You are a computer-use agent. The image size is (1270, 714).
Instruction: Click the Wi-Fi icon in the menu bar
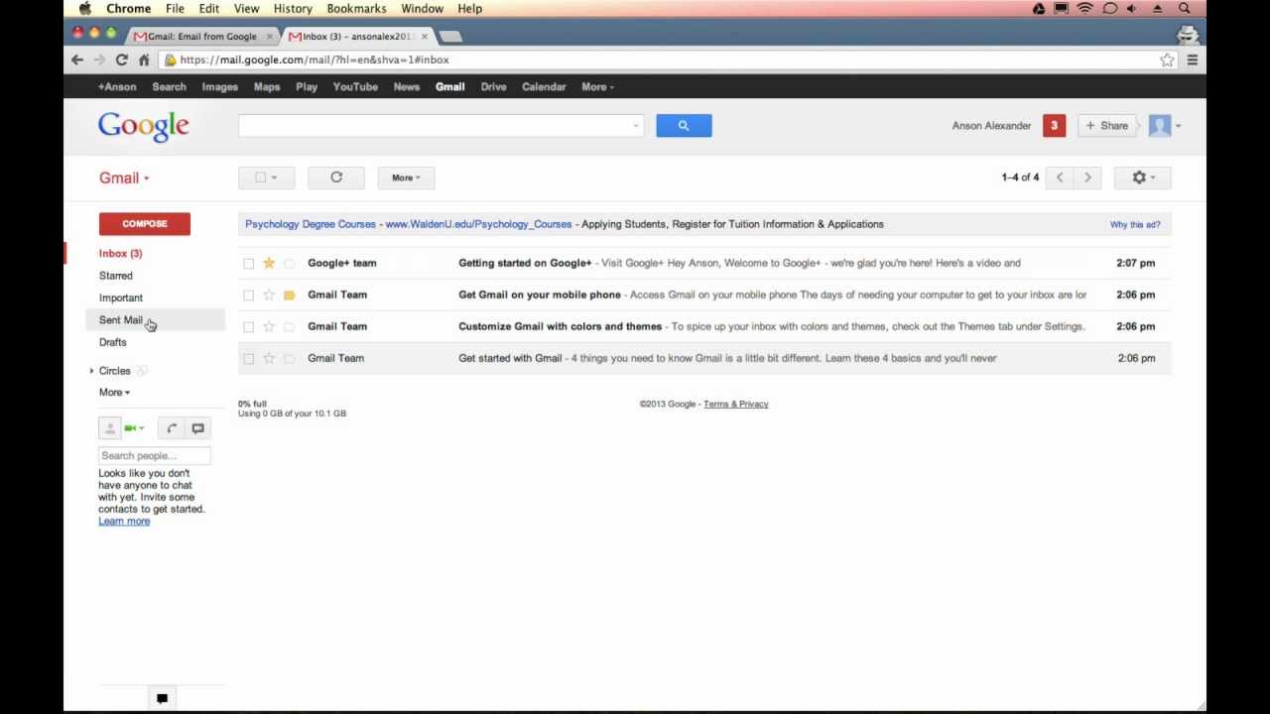(1084, 9)
